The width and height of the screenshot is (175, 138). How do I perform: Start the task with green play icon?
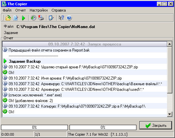(x=23, y=18)
